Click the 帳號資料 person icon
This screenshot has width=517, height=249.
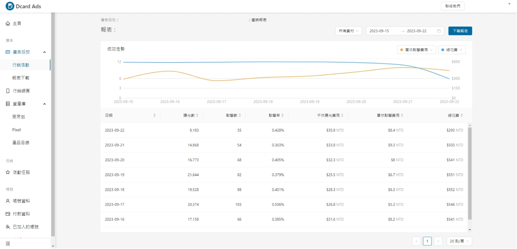[x=8, y=201]
